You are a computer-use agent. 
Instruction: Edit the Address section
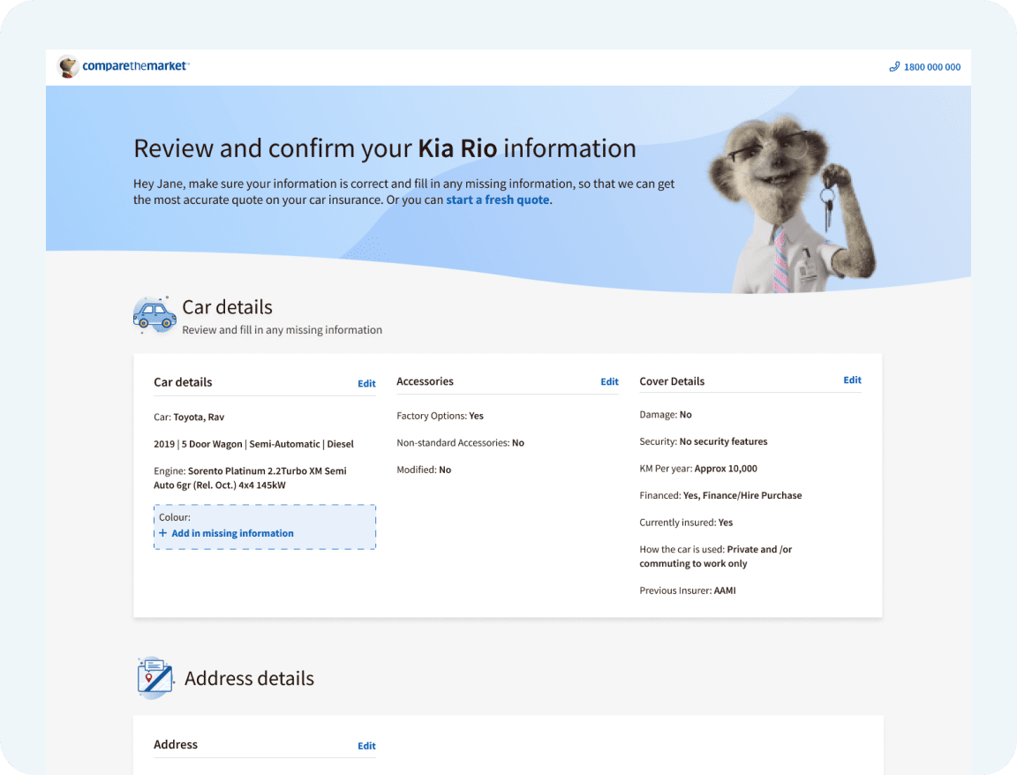tap(366, 746)
